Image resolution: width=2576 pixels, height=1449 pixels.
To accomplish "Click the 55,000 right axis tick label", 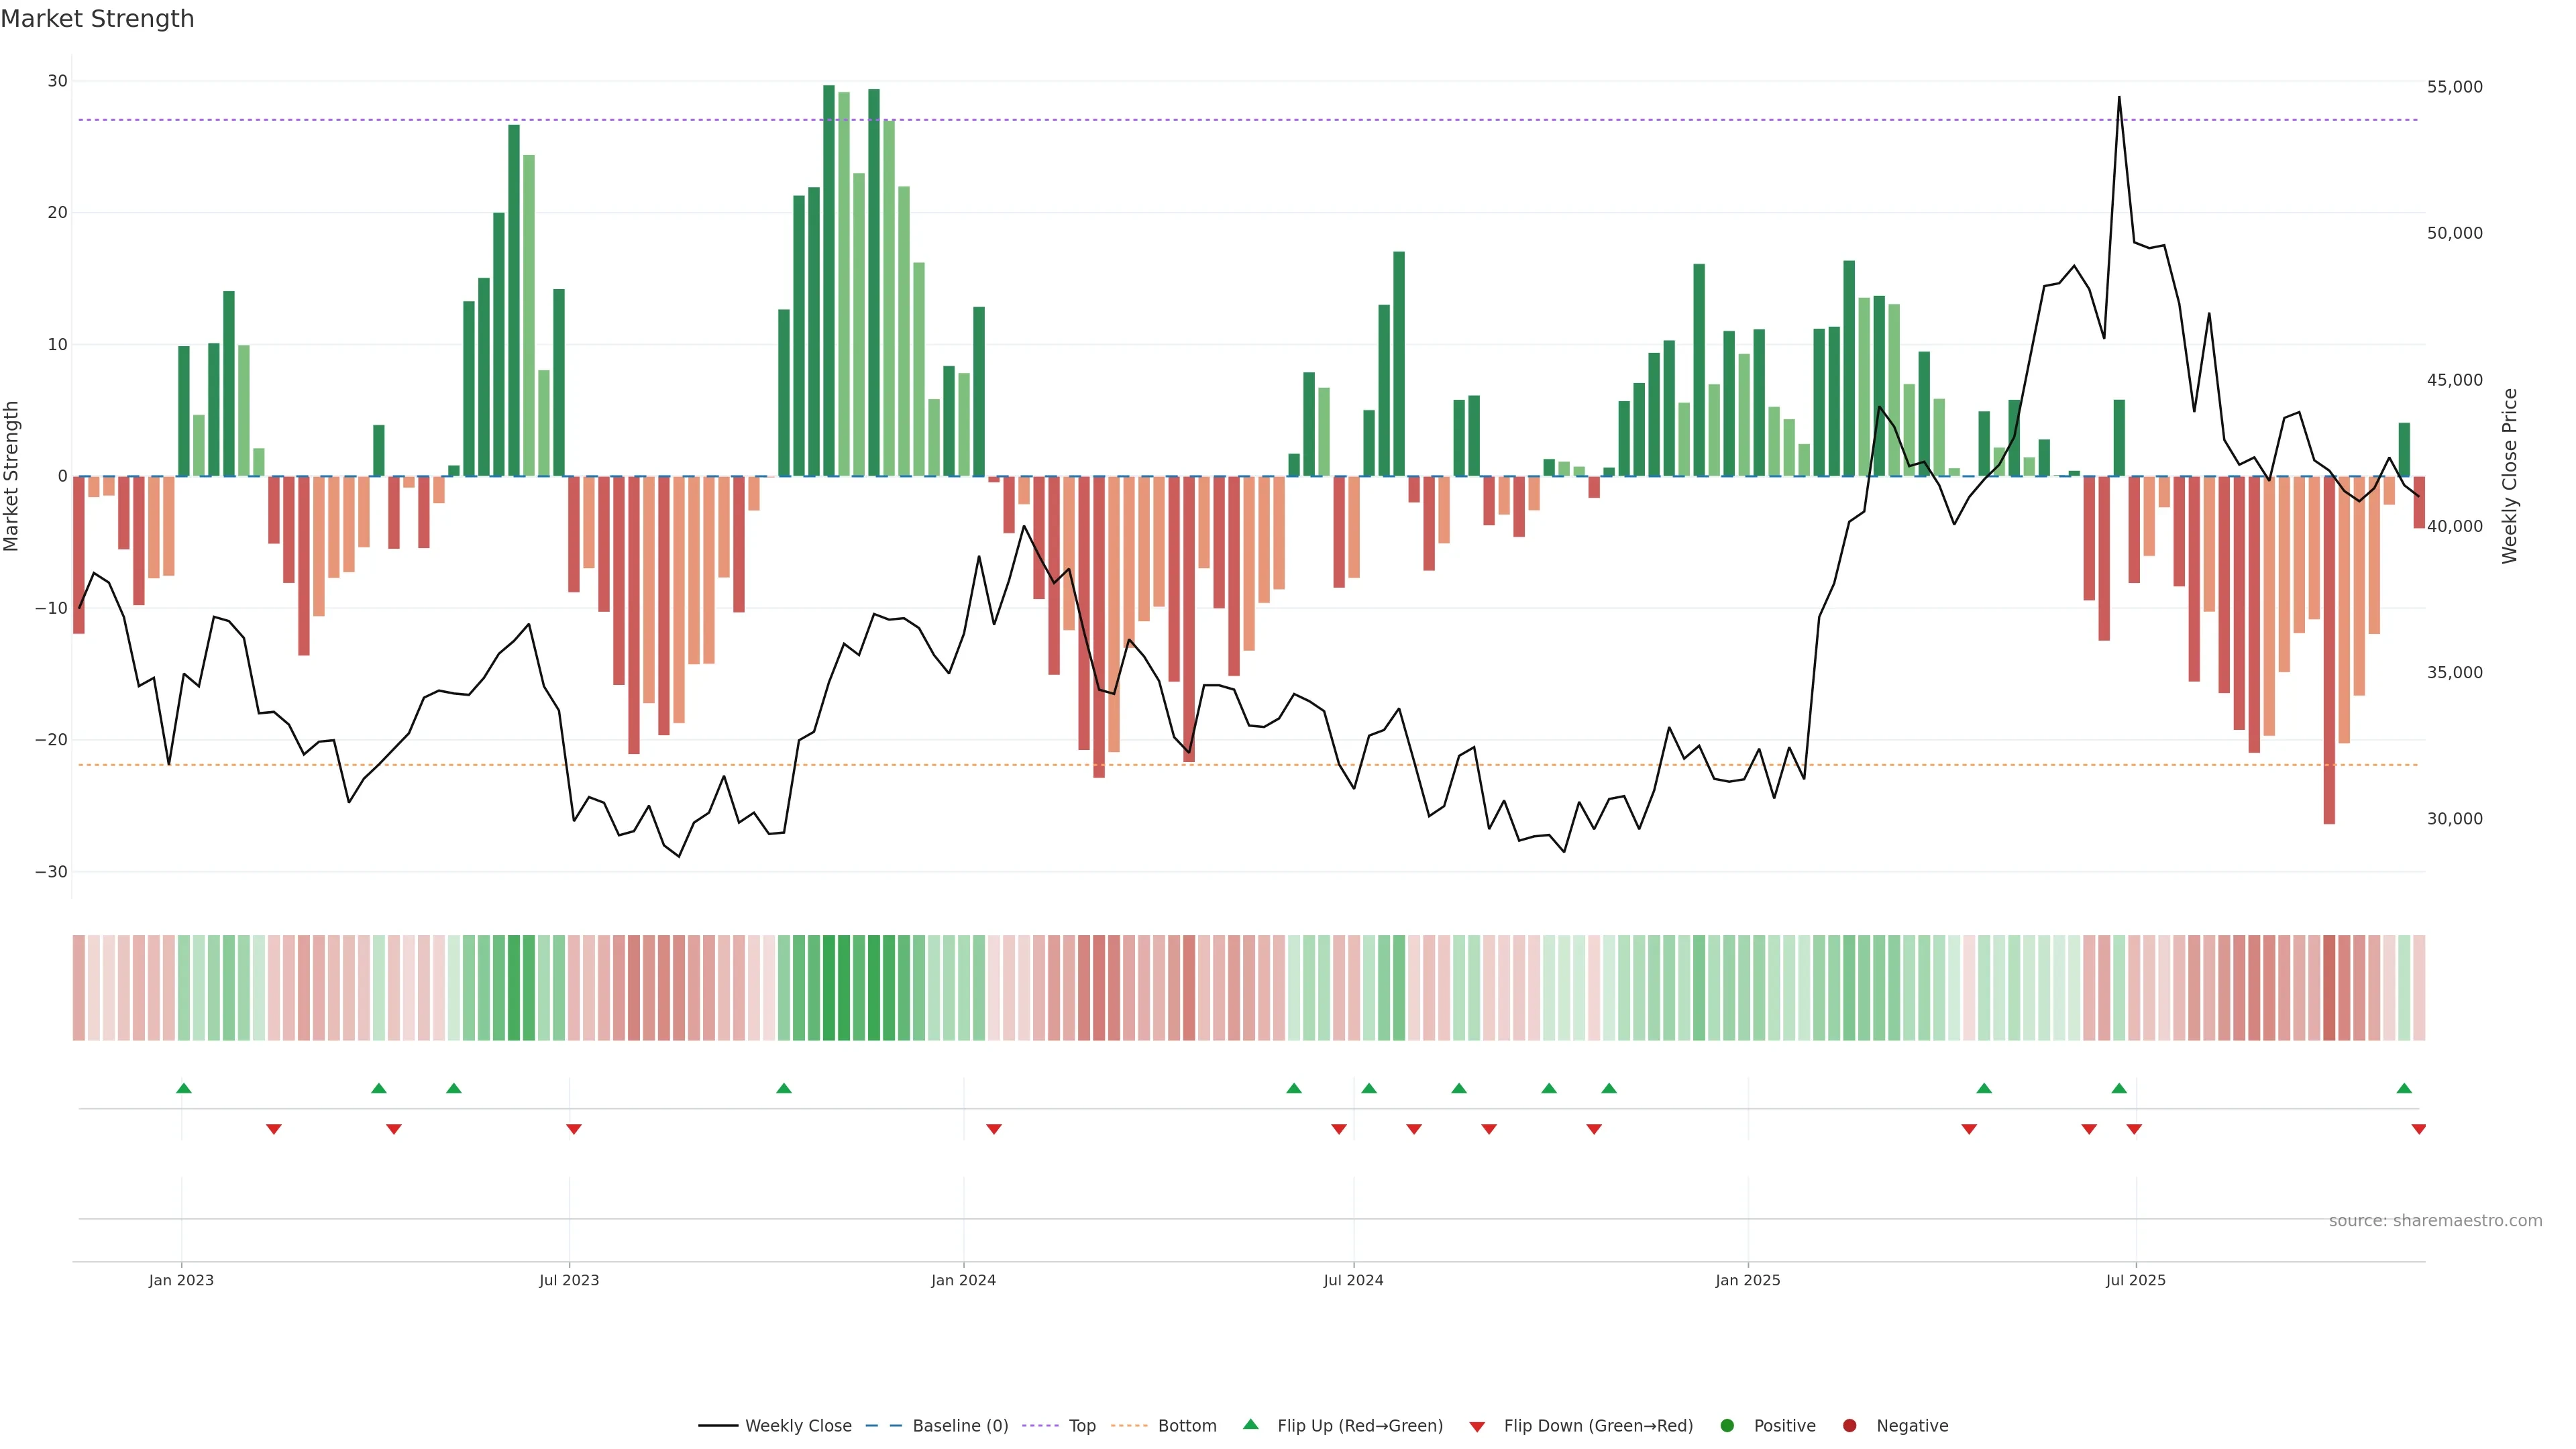I will [2454, 87].
